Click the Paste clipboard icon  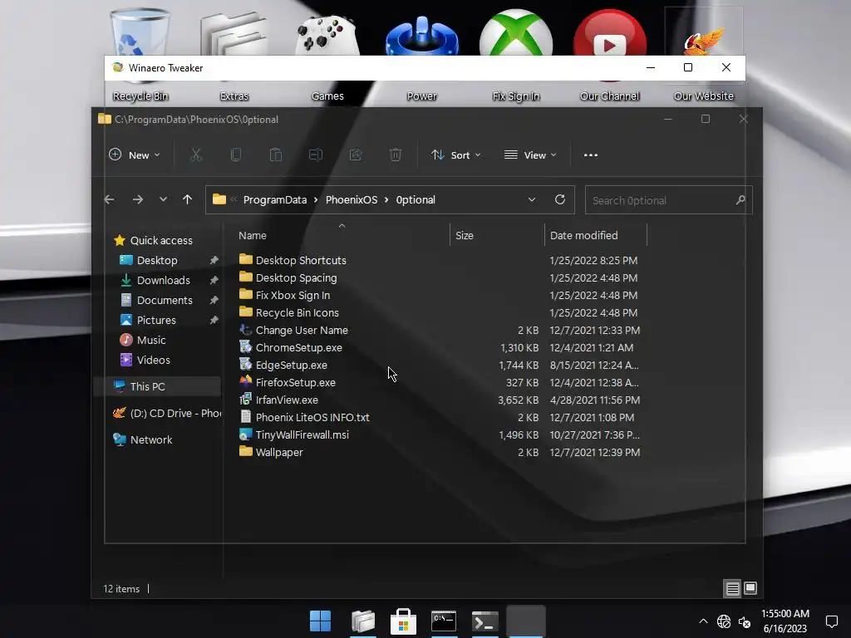click(x=276, y=155)
